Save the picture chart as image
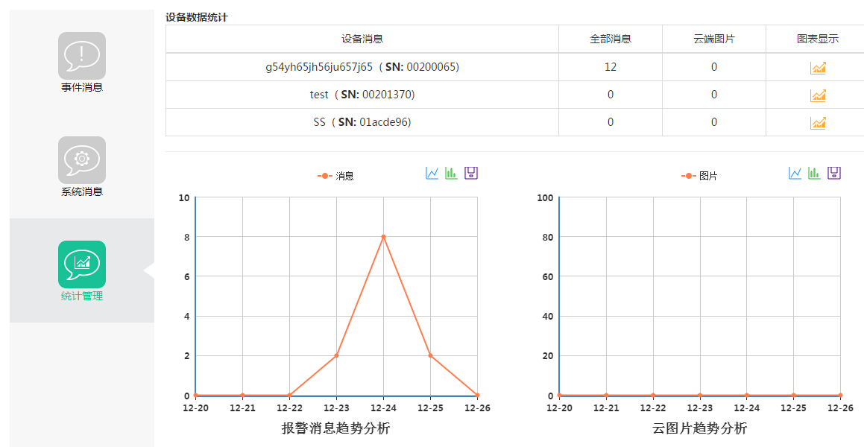Viewport: 864px width, 447px height. pyautogui.click(x=834, y=173)
